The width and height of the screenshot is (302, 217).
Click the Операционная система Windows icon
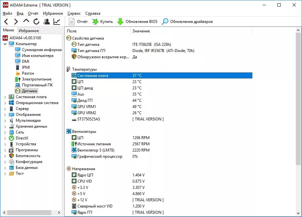tap(11, 103)
